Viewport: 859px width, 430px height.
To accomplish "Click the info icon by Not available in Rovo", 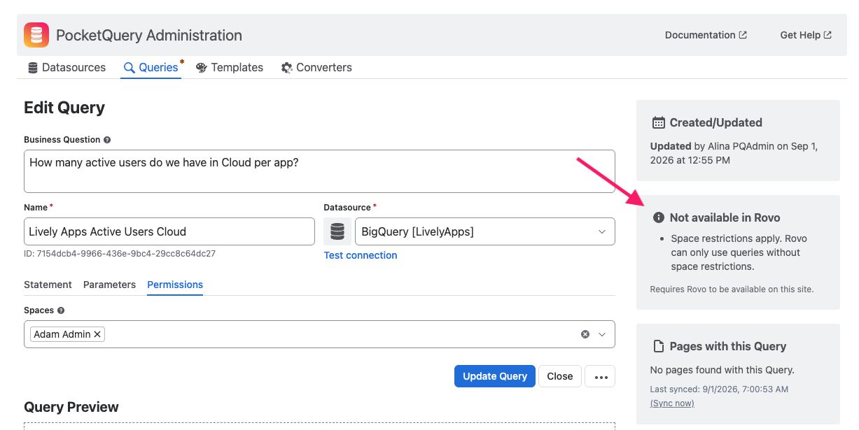I will click(658, 217).
